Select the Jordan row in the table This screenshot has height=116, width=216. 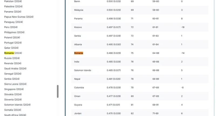point(78,113)
